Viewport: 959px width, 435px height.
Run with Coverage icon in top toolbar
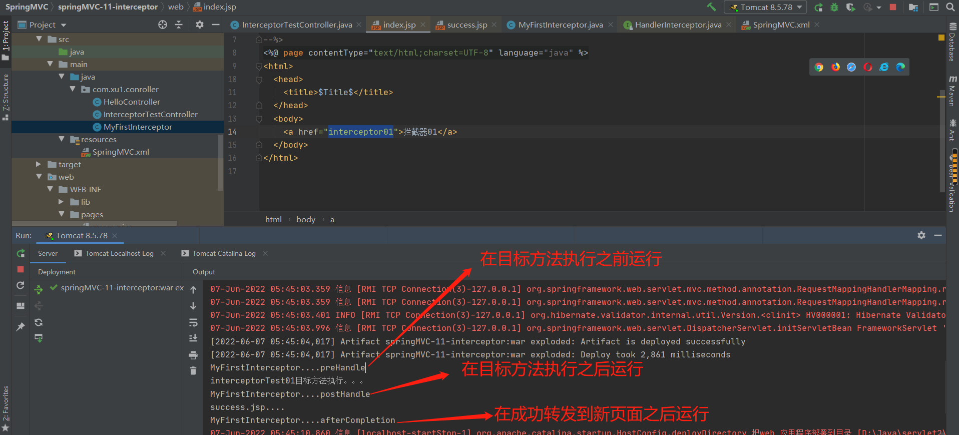coord(850,7)
